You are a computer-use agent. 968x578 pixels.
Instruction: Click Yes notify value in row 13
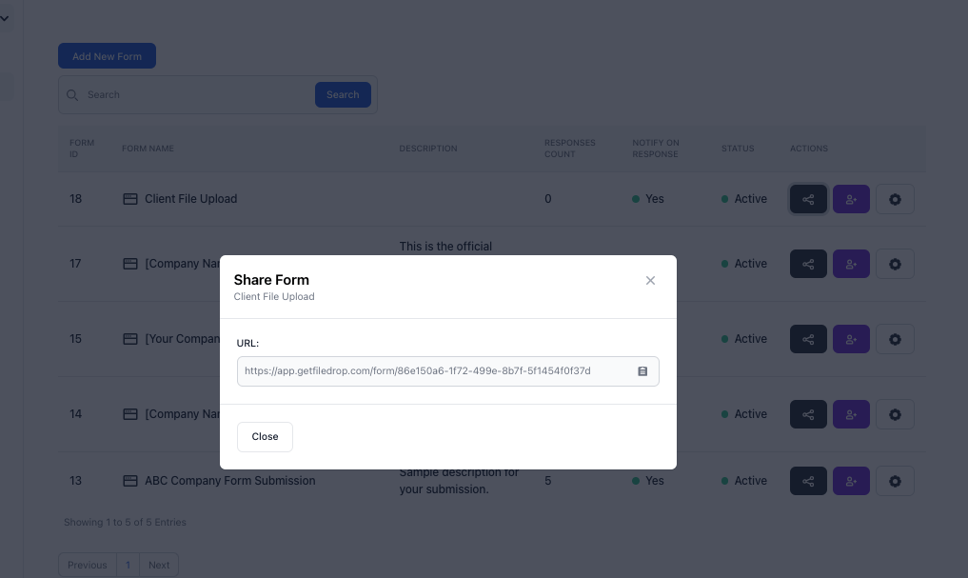click(x=648, y=481)
